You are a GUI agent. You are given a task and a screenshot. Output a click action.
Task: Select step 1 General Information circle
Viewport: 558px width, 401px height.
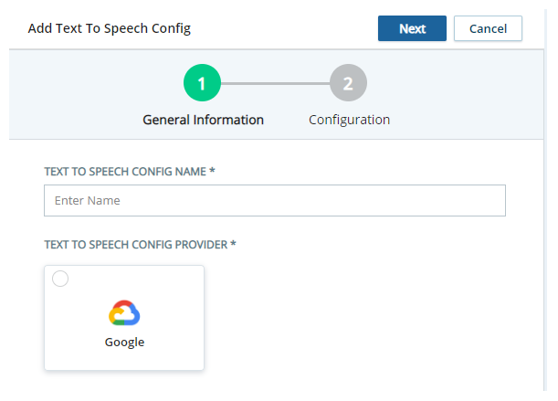pos(202,83)
